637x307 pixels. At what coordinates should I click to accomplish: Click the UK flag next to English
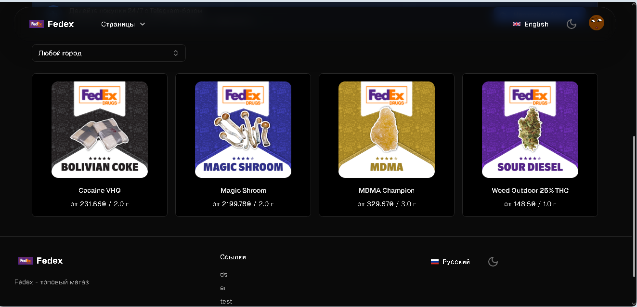click(x=517, y=24)
